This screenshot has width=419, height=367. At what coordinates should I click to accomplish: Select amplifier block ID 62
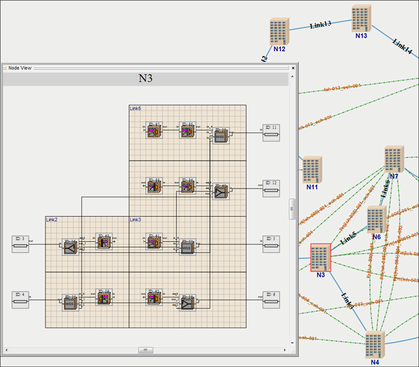point(154,298)
